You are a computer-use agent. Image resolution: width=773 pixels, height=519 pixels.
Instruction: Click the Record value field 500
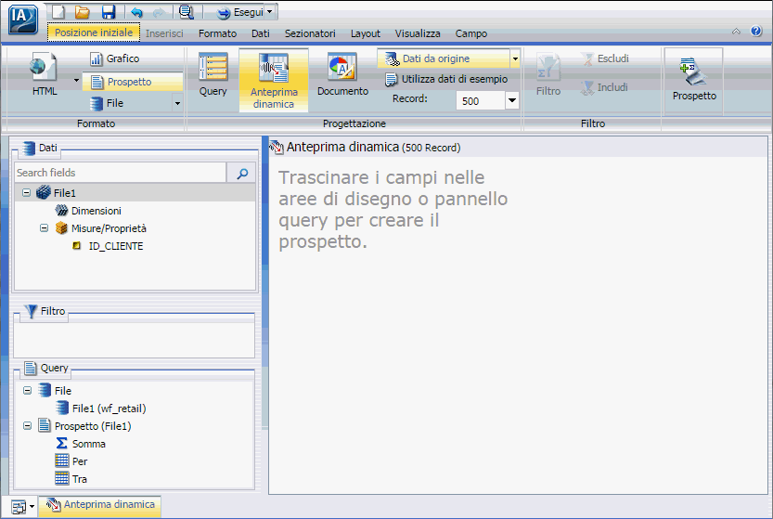coord(481,100)
